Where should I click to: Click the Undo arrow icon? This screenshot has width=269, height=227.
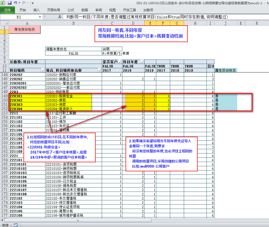pyautogui.click(x=15, y=3)
